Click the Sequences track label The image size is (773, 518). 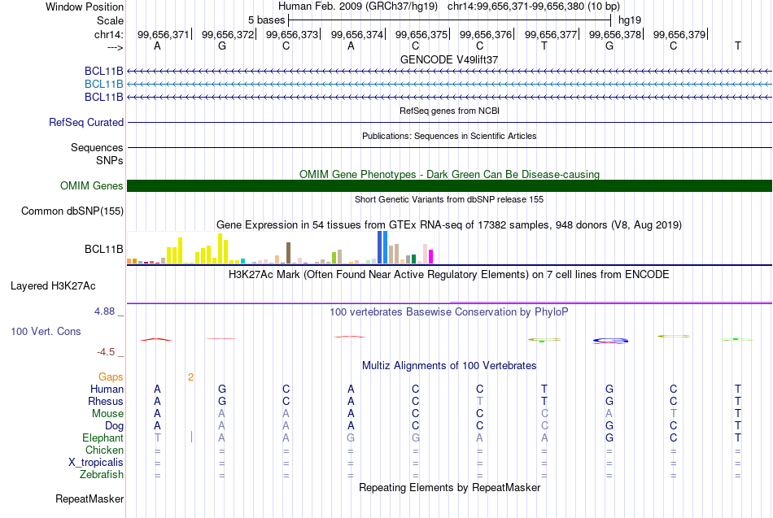(x=97, y=147)
